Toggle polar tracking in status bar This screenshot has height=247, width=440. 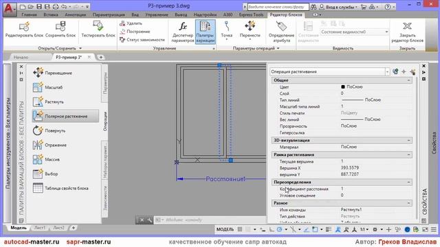tap(280, 229)
